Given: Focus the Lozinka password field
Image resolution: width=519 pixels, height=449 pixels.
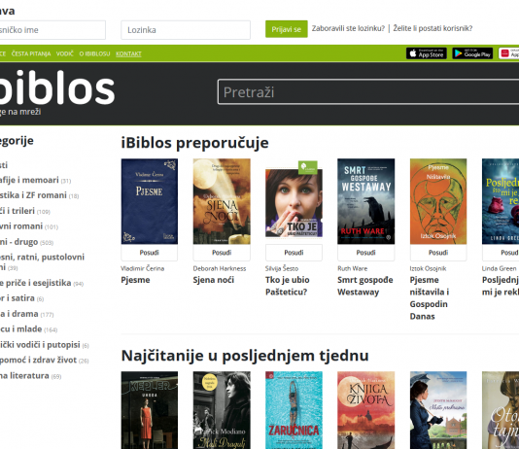Looking at the screenshot, I should [x=186, y=30].
